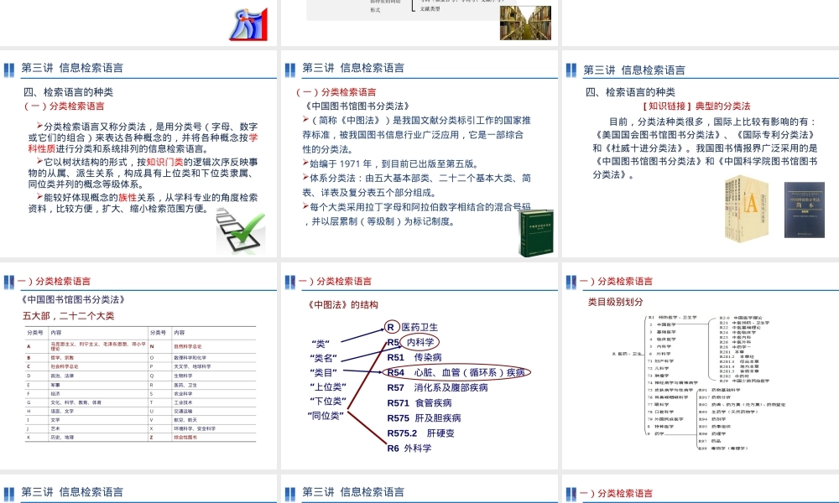Image resolution: width=839 pixels, height=503 pixels.
Task: Click the book set image with letter A
Action: coord(747,209)
